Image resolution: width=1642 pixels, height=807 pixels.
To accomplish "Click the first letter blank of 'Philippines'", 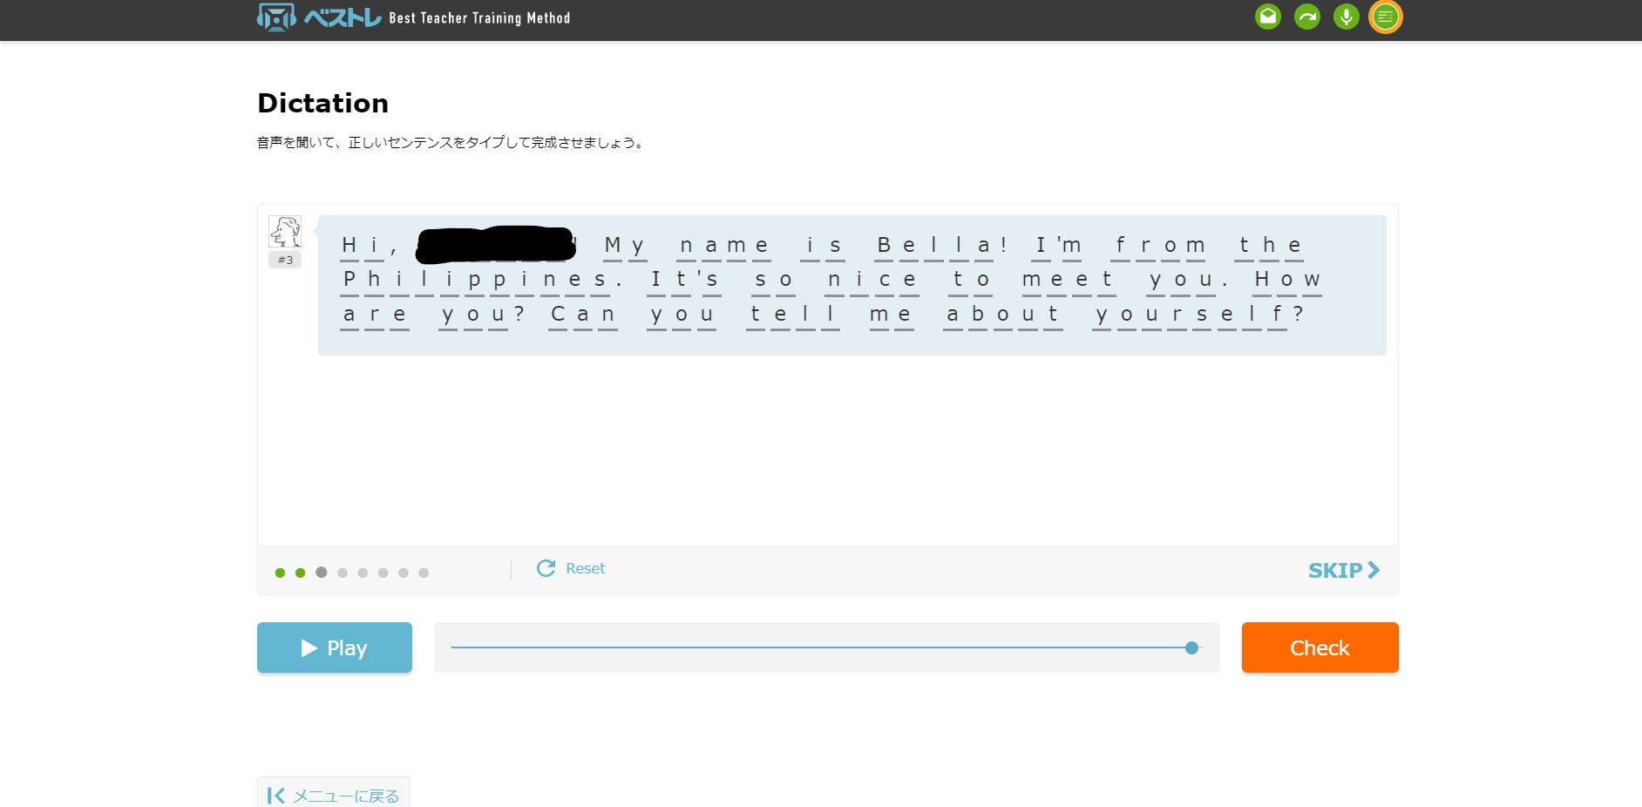I will pyautogui.click(x=349, y=281).
